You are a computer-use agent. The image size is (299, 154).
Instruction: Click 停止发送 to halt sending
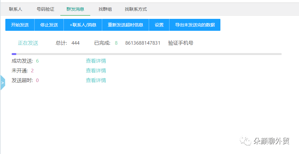pos(49,25)
